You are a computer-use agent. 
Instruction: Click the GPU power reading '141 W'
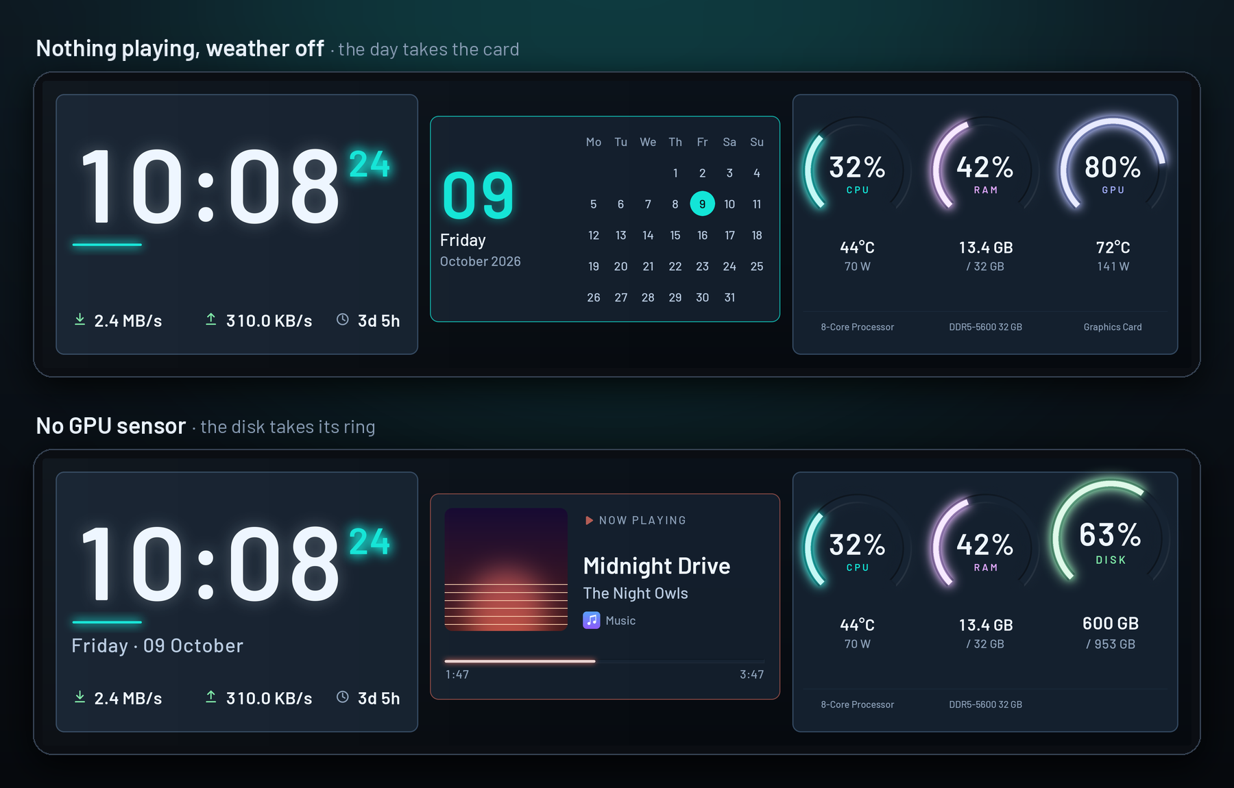click(1113, 267)
